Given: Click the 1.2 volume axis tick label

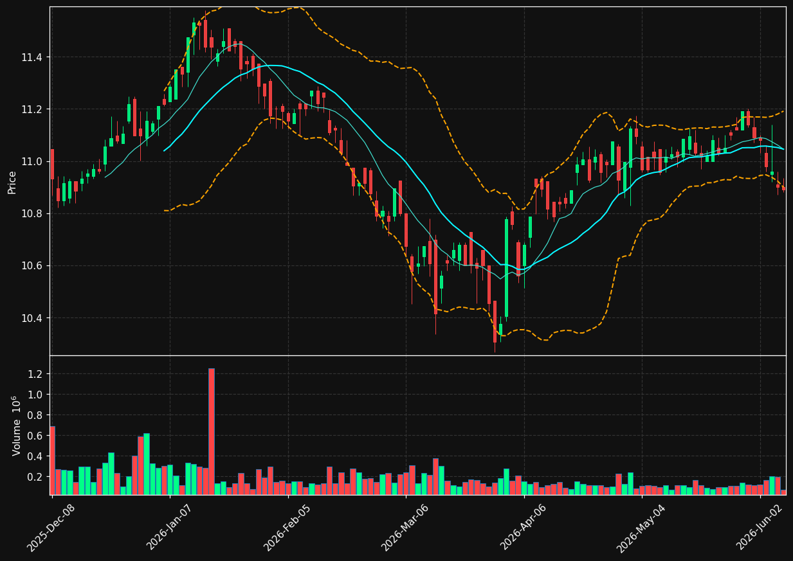Looking at the screenshot, I should [36, 374].
